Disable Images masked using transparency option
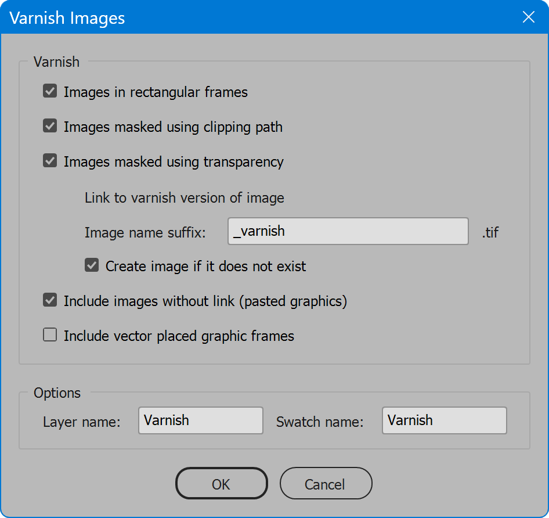Viewport: 549px width, 518px height. (50, 161)
